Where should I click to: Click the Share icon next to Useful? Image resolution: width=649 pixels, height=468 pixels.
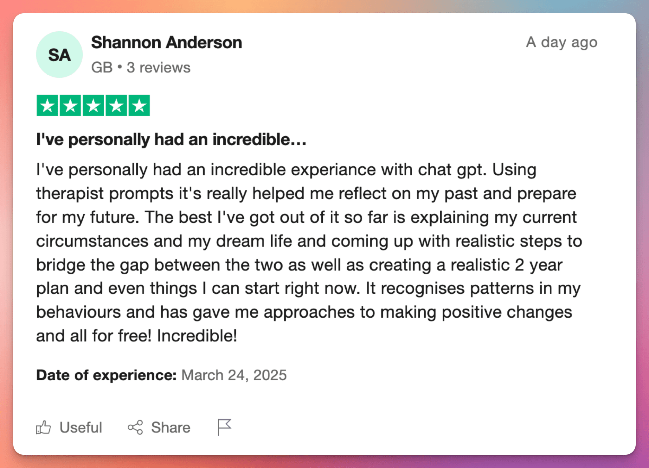136,427
